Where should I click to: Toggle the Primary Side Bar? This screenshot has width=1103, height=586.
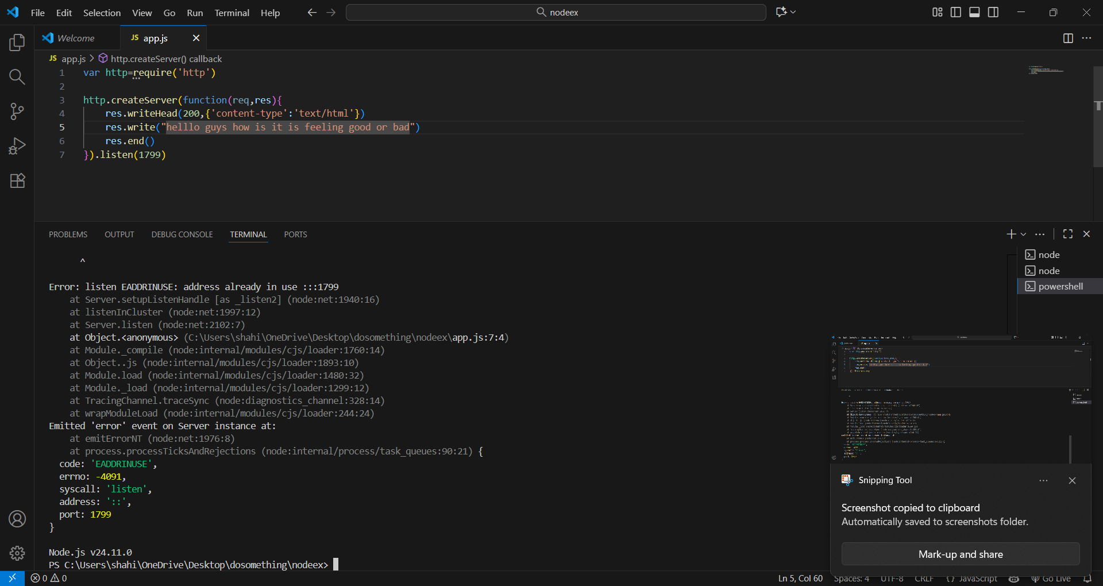[956, 12]
